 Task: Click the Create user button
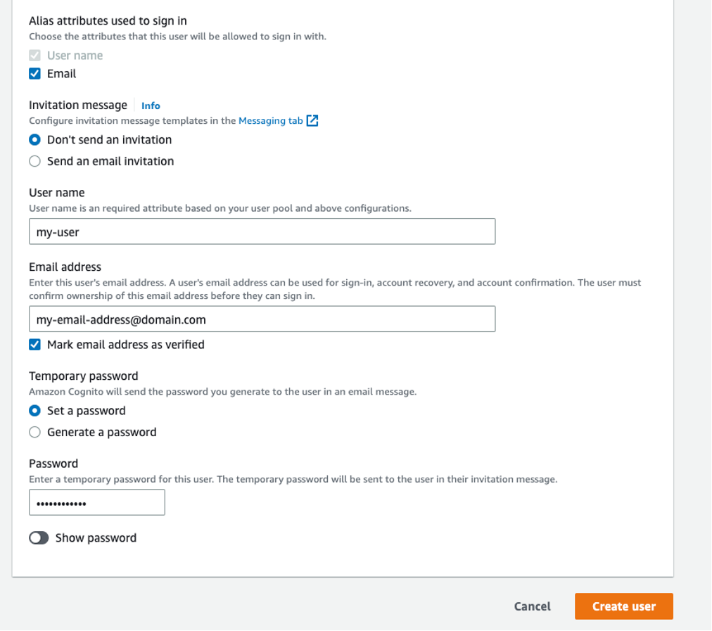[624, 606]
